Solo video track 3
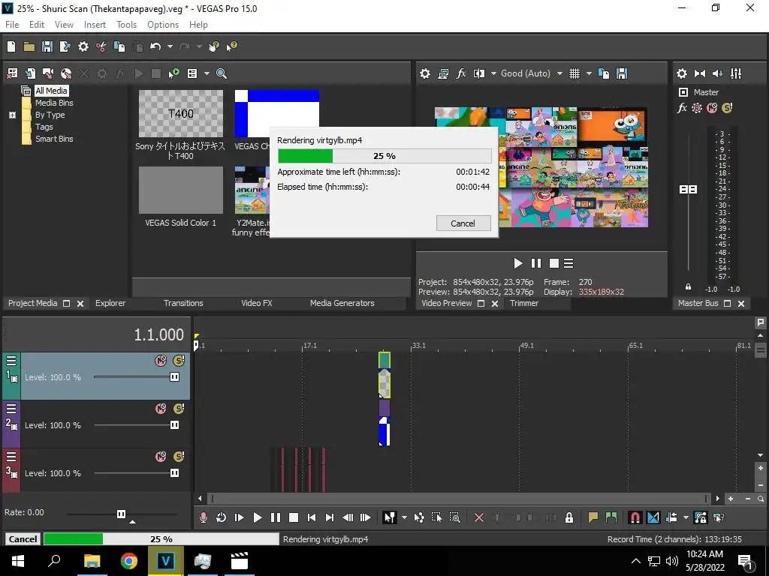769x576 pixels. pyautogui.click(x=179, y=457)
